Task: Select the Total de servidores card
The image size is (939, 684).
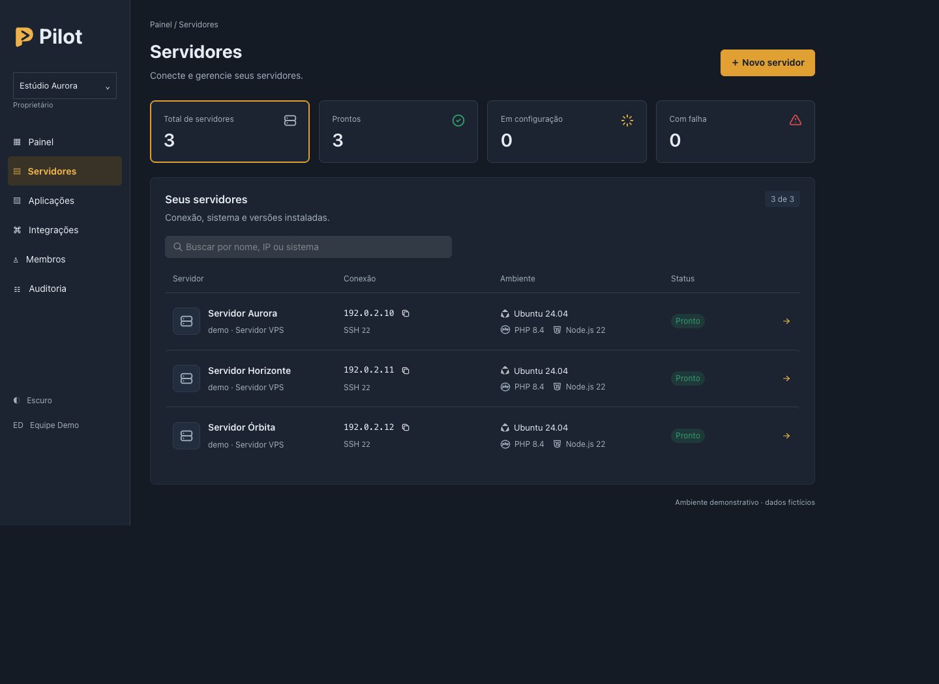Action: point(230,132)
